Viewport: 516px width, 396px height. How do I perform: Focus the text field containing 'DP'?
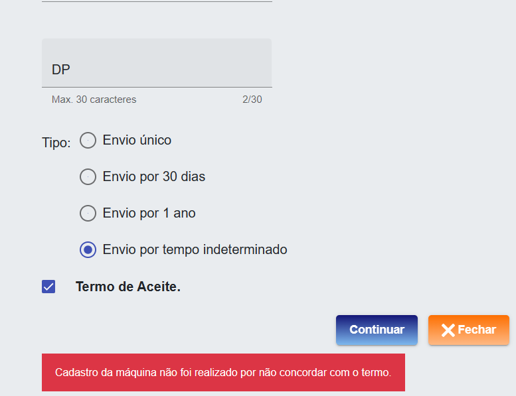point(157,69)
